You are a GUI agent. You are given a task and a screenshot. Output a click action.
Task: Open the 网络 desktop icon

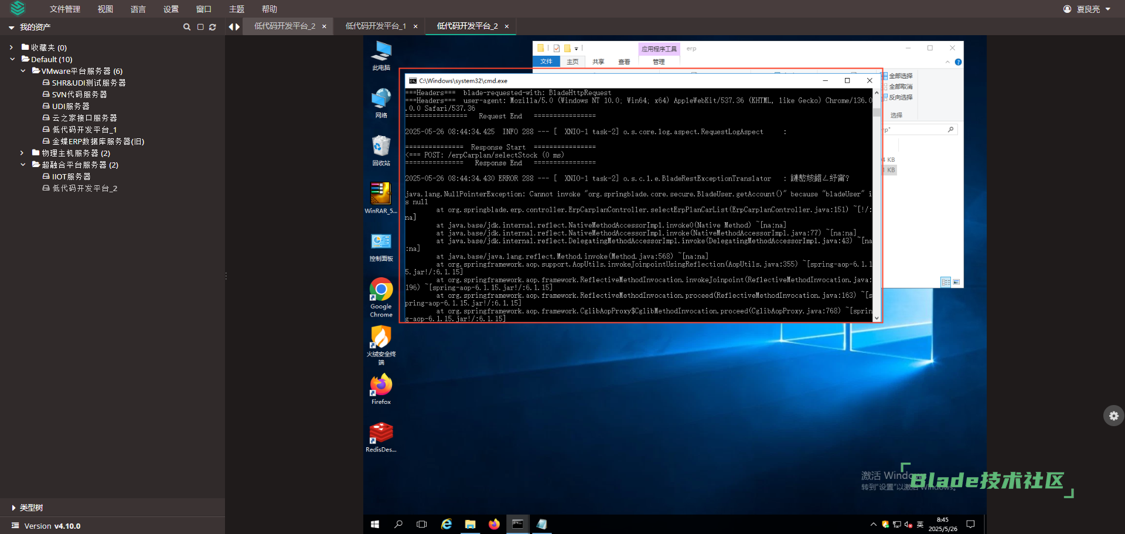381,103
